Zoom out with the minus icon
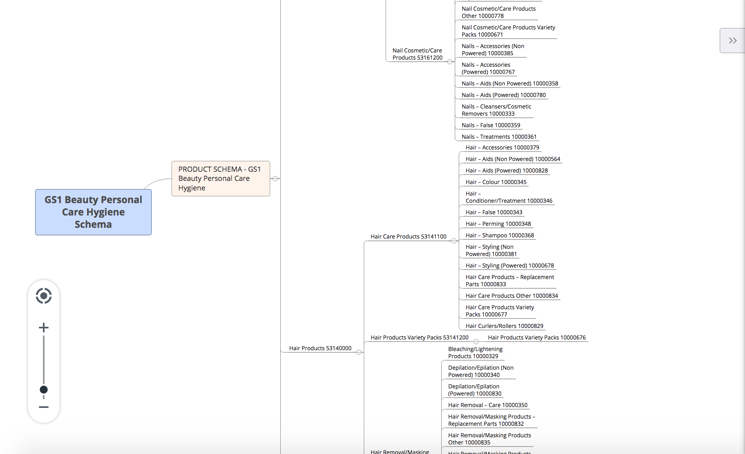Screen dimensions: 745x454 click(44, 407)
